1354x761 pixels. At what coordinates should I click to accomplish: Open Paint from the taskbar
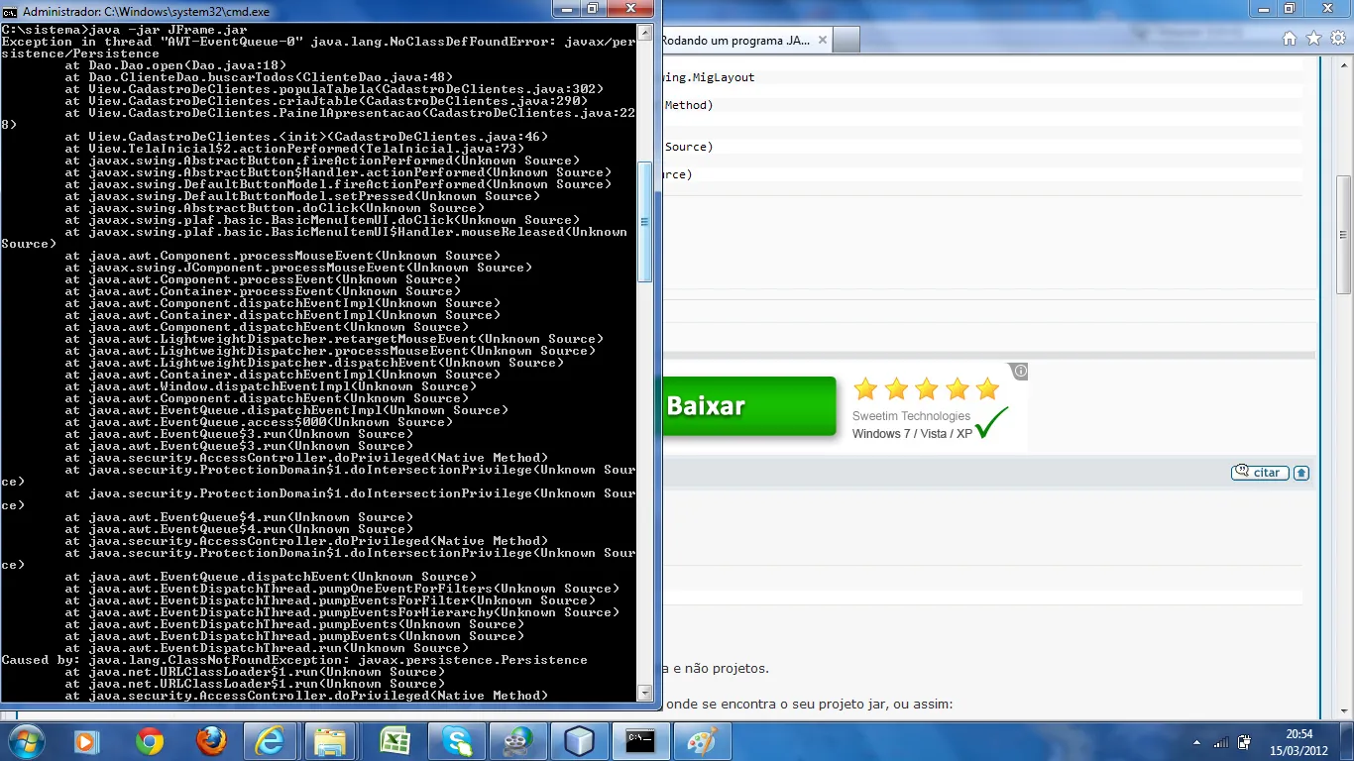(702, 740)
